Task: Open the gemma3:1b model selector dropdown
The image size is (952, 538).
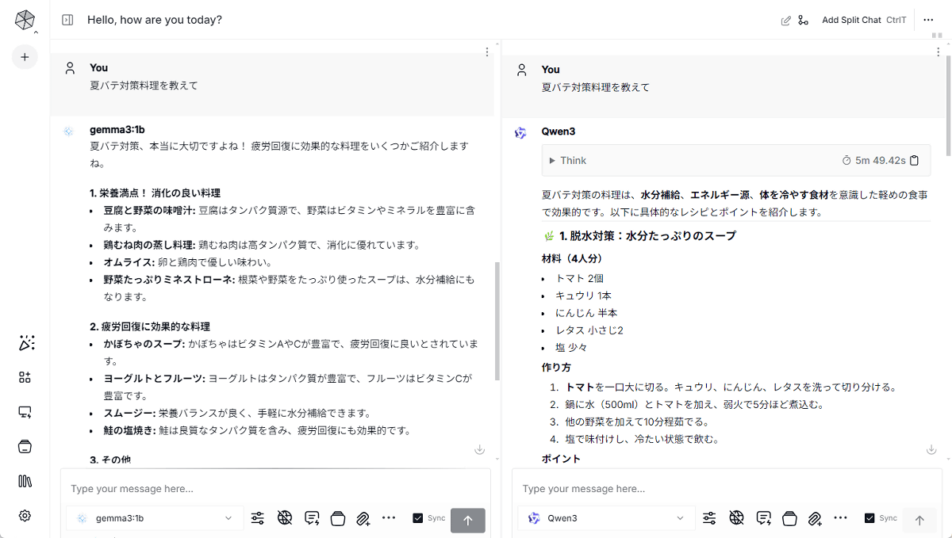Action: pos(154,518)
